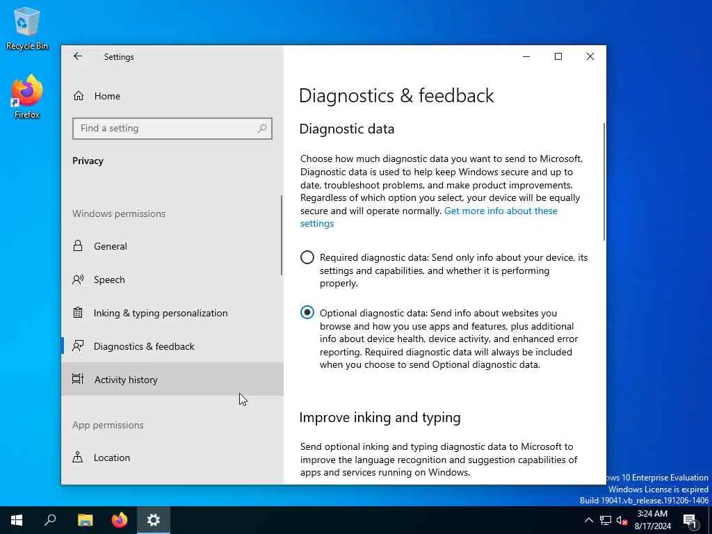The height and width of the screenshot is (534, 712).
Task: Click the taskbar clock showing 3:24 AM
Action: [652, 520]
